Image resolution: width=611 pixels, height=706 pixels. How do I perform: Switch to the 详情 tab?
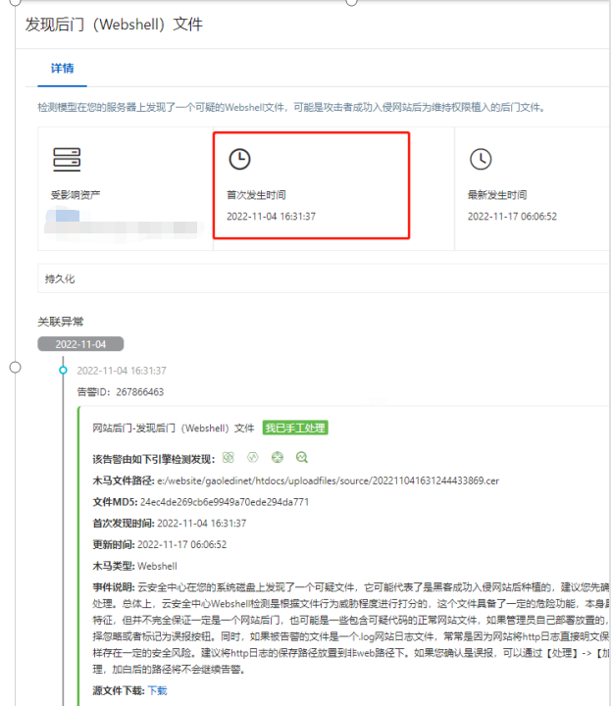pyautogui.click(x=63, y=69)
